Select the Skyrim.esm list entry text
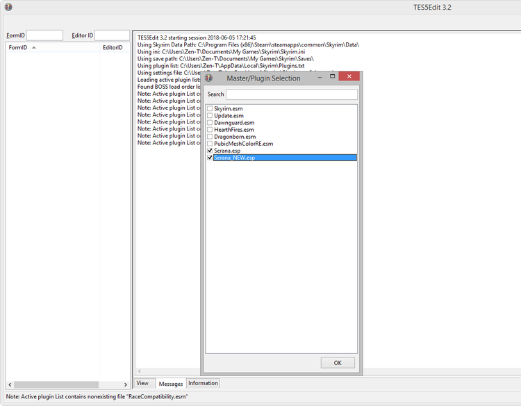The image size is (521, 406). (x=229, y=108)
